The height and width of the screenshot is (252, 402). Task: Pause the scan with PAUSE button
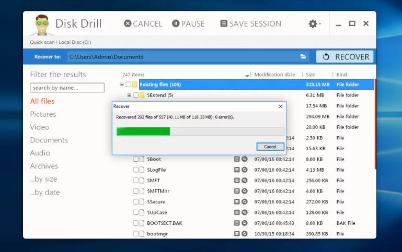[x=188, y=23]
